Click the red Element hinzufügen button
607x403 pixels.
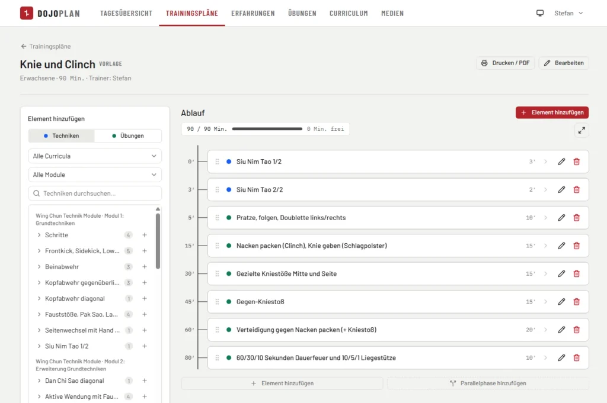[x=552, y=112]
